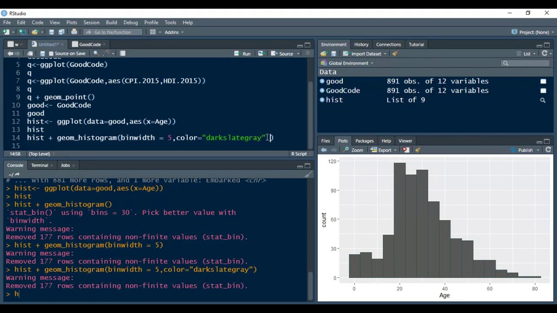Open an existing file via folder icon

click(35, 32)
